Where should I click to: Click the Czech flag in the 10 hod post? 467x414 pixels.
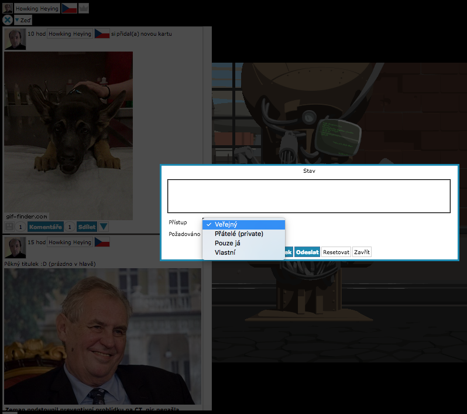102,33
